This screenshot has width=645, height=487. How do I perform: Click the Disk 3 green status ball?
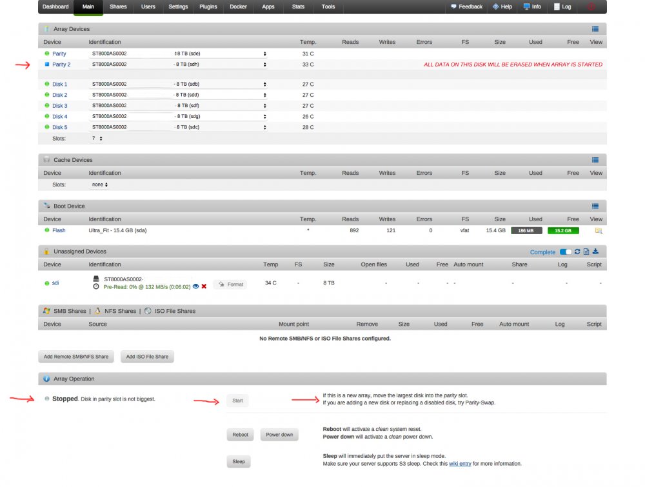tap(47, 106)
